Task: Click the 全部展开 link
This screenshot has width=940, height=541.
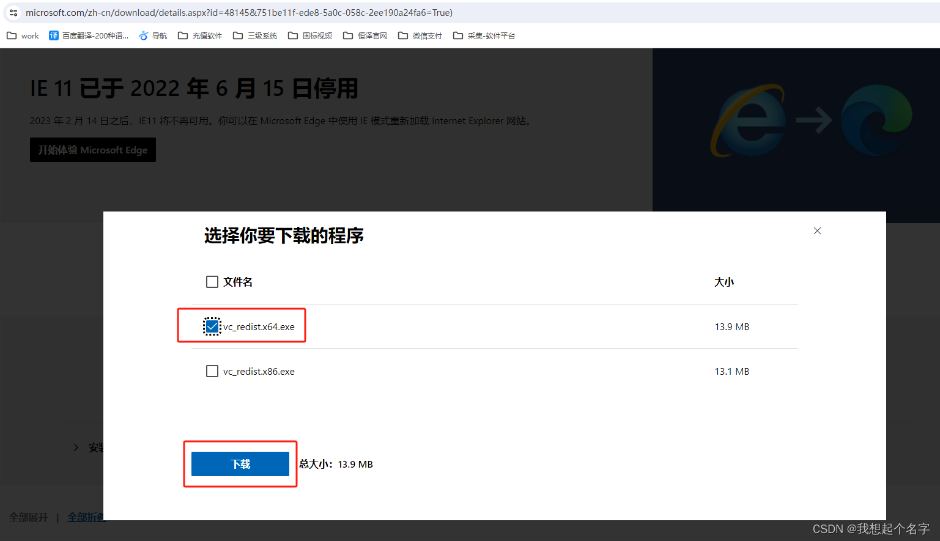Action: [28, 517]
